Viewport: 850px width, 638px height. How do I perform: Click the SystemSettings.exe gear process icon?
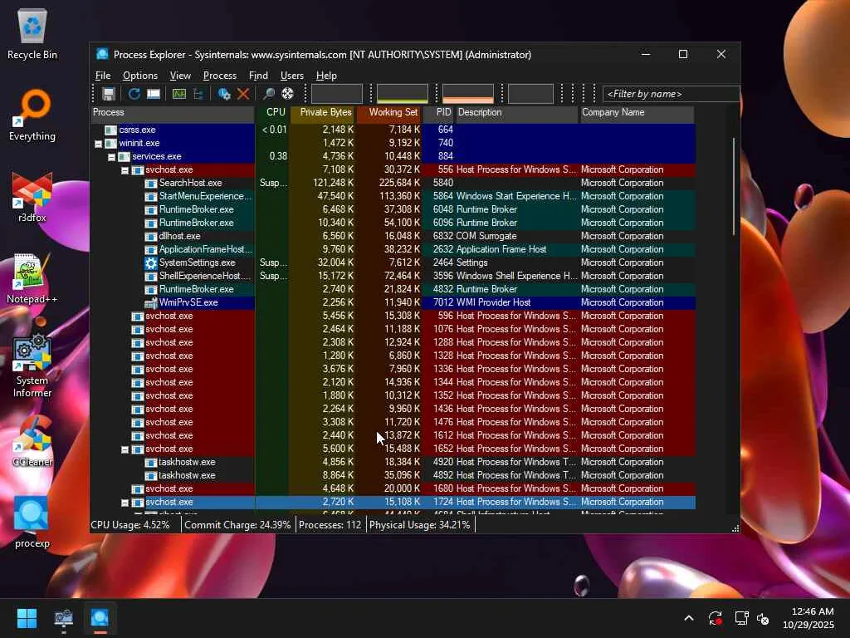151,263
